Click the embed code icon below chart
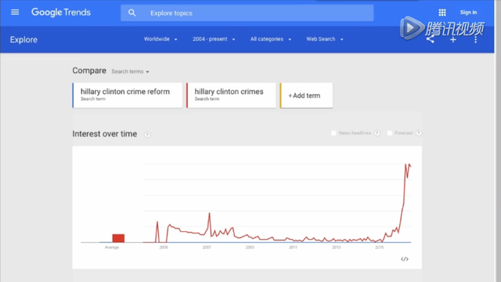Image resolution: width=501 pixels, height=282 pixels. (x=405, y=259)
